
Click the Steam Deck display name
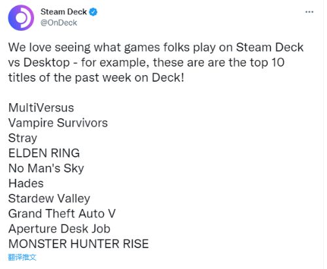[63, 12]
